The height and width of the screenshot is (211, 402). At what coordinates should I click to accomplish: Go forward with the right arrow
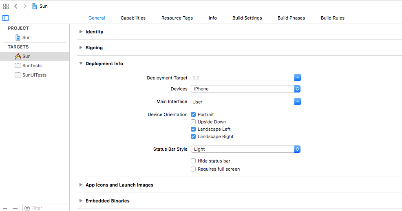click(25, 6)
